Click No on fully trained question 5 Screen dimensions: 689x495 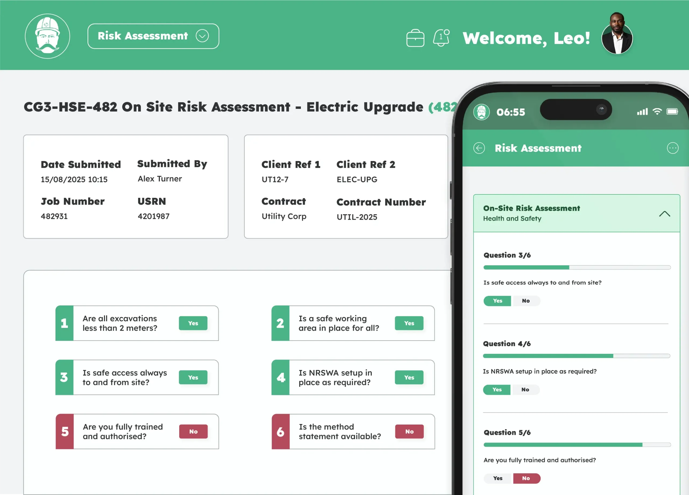(193, 431)
